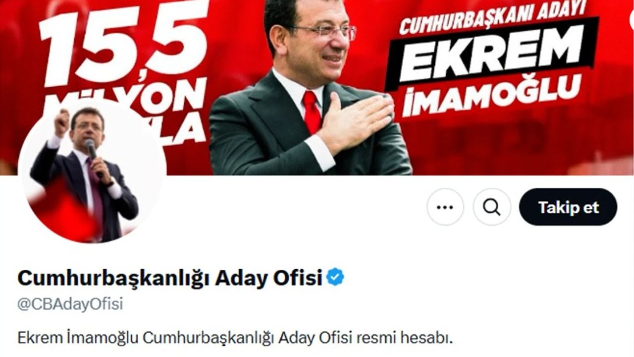Open the round profile avatar photo
The image size is (634, 357).
pyautogui.click(x=92, y=171)
